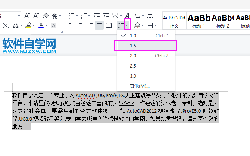This screenshot has width=250, height=156.
Task: Click the Chinese layout icon
Action: click(x=115, y=16)
